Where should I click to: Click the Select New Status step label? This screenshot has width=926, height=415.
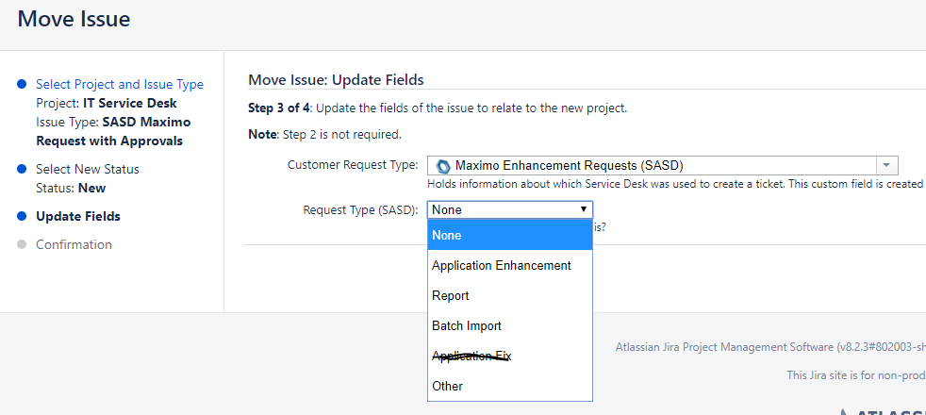click(x=88, y=170)
